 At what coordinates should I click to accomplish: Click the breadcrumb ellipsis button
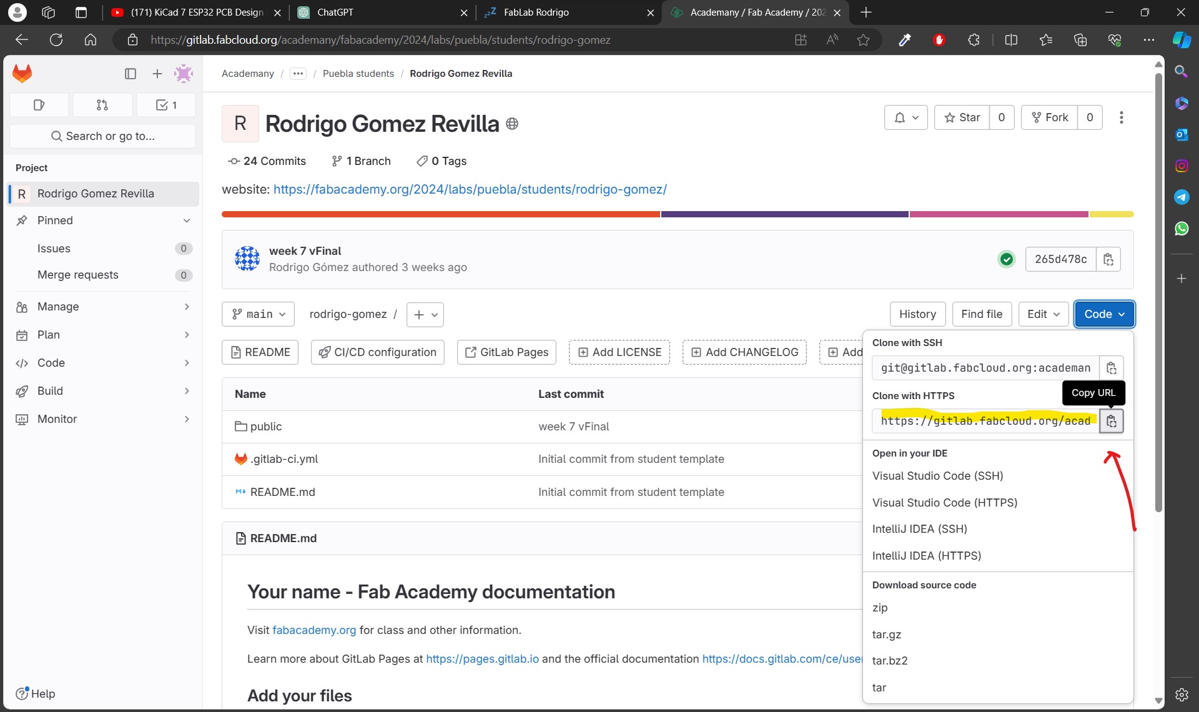299,74
